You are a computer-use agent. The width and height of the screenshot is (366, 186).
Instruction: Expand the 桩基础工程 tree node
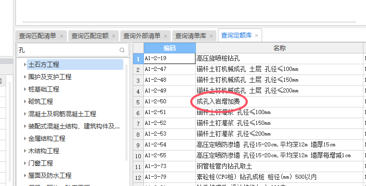[x=25, y=89]
